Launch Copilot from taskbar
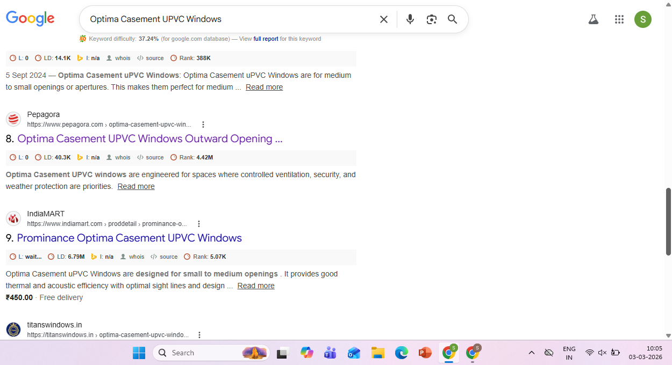This screenshot has width=672, height=365. coord(307,353)
